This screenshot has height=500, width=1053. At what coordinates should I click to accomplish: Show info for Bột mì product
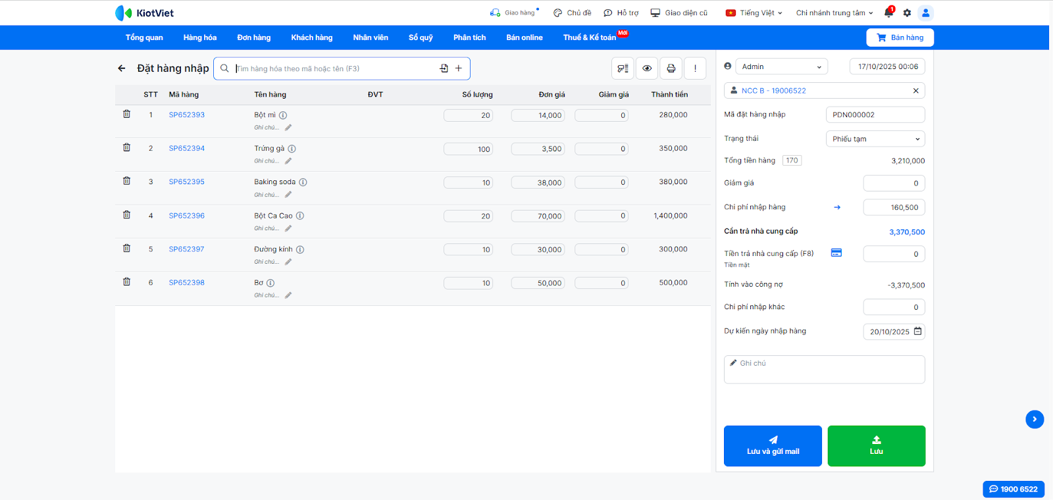(x=283, y=115)
